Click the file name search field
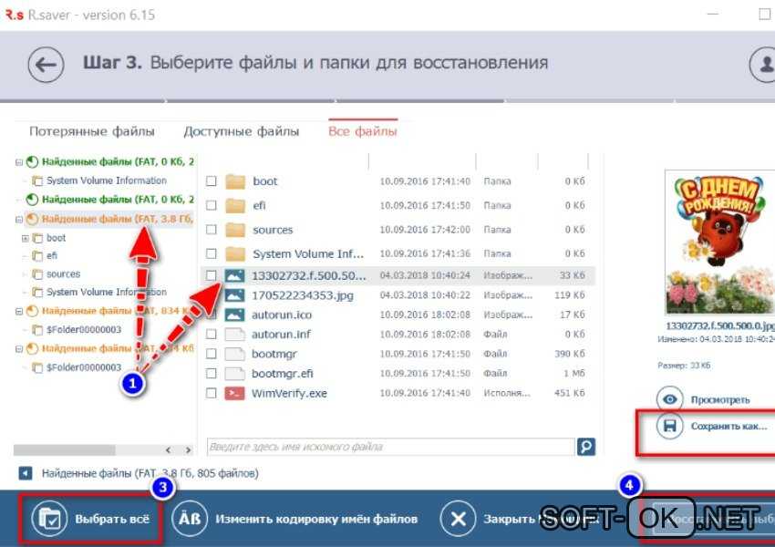 pyautogui.click(x=390, y=447)
